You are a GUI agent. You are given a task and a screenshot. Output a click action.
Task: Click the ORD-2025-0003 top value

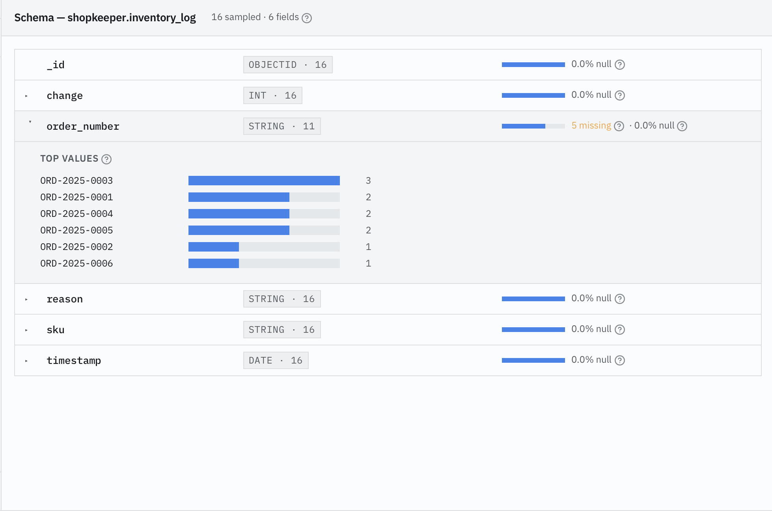tap(76, 181)
